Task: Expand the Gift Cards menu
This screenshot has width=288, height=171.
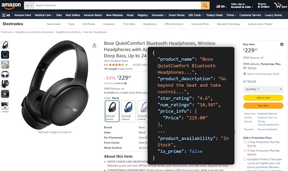Action: point(195,15)
